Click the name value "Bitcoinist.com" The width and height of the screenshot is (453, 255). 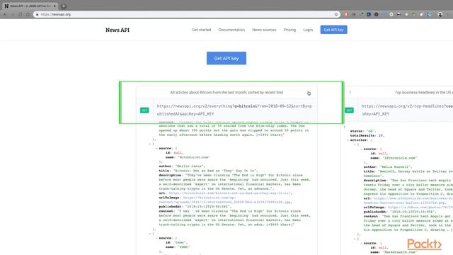tap(193, 157)
